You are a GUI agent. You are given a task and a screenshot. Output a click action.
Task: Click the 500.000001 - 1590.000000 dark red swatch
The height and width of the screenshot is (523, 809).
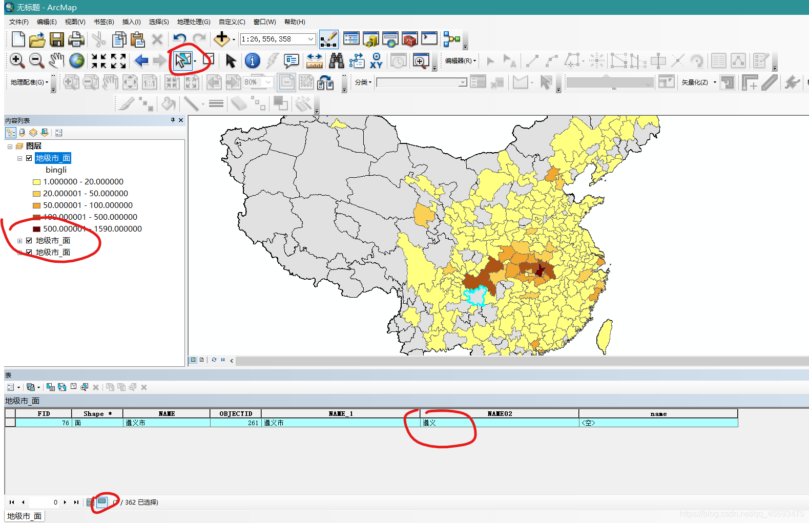click(x=36, y=229)
